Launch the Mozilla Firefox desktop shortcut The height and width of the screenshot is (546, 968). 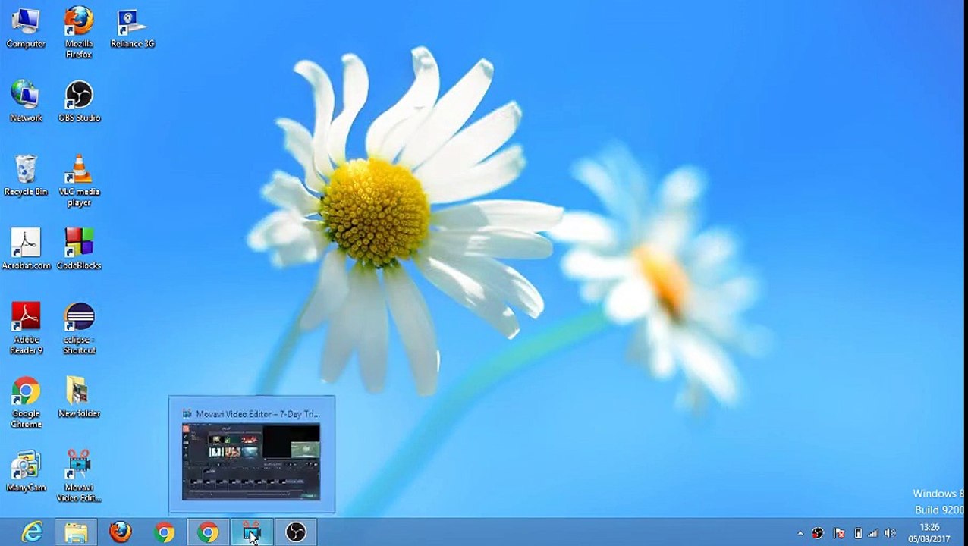click(x=79, y=33)
